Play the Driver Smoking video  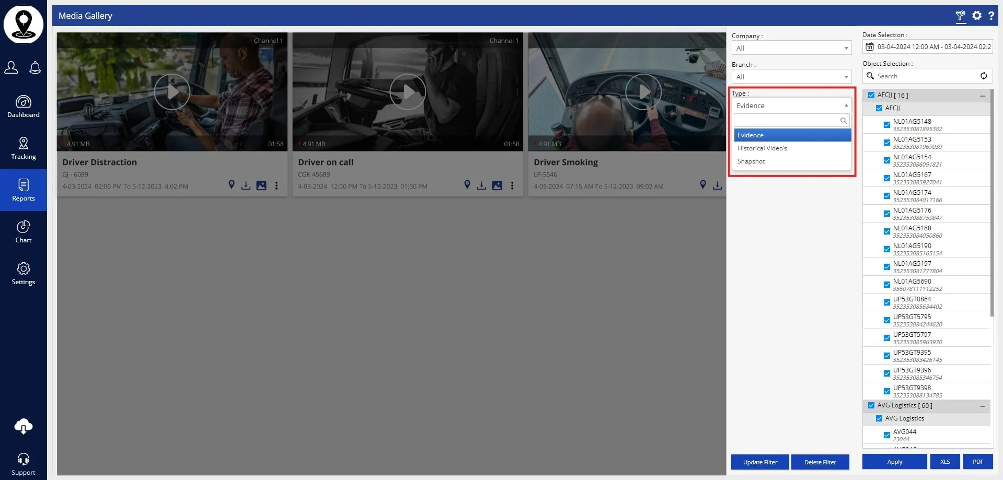coord(643,92)
